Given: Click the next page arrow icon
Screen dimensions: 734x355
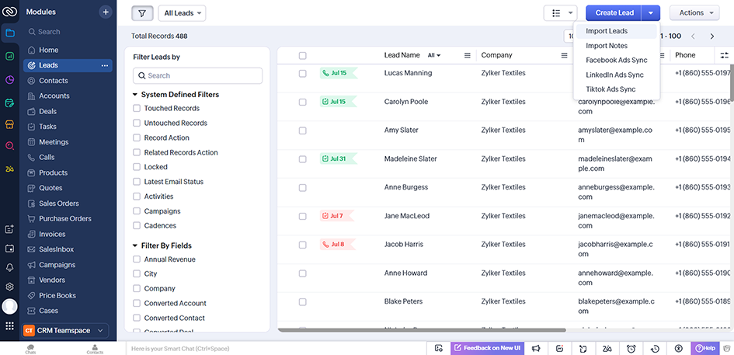Looking at the screenshot, I should tap(712, 37).
